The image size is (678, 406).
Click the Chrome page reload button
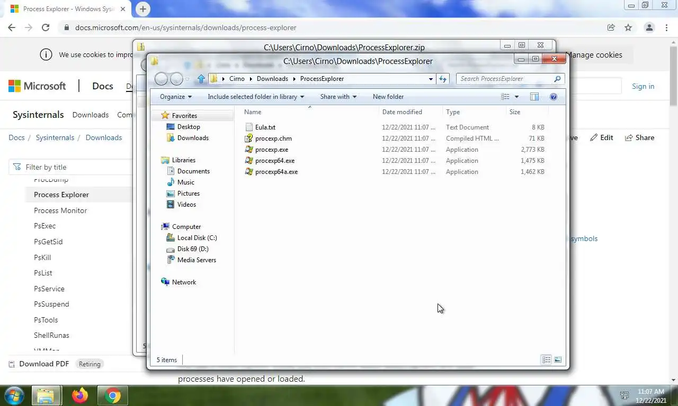coord(46,27)
